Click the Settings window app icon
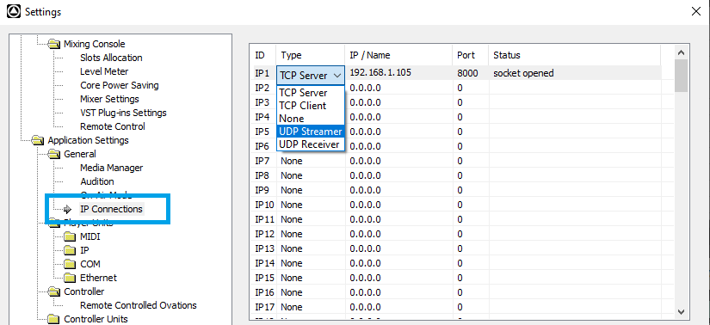 coord(14,12)
